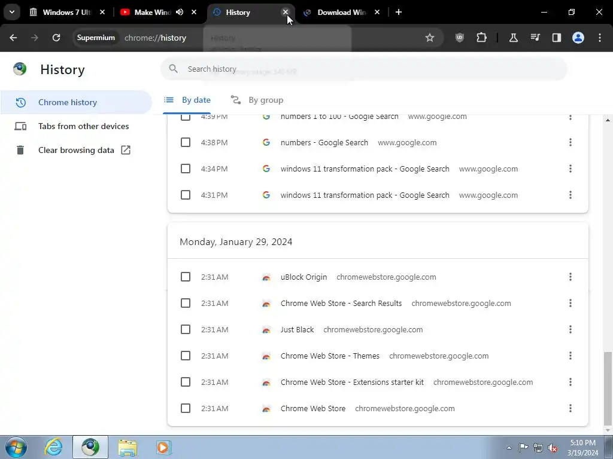Open more actions for Themes entry
Viewport: 613px width, 459px height.
coord(570,355)
